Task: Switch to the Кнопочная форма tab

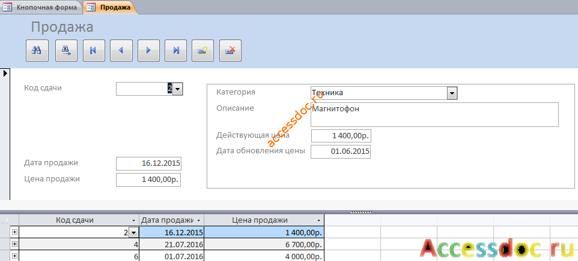Action: 42,7
